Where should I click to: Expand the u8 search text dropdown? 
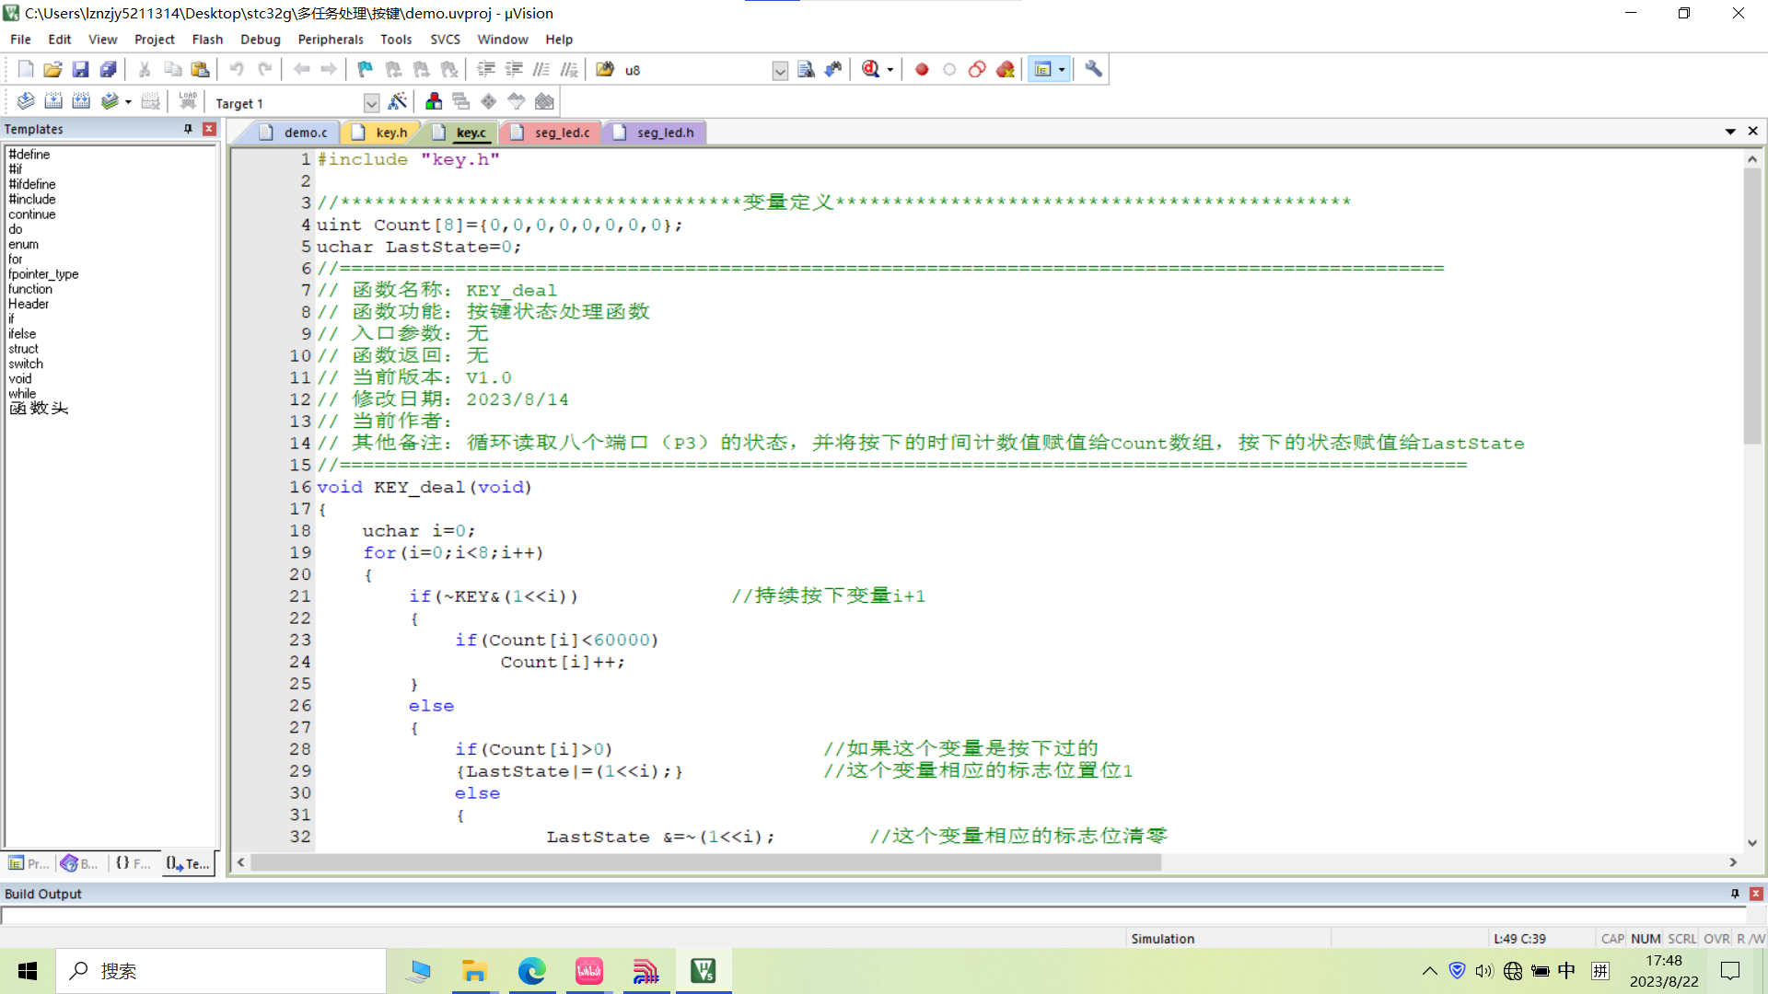(780, 71)
